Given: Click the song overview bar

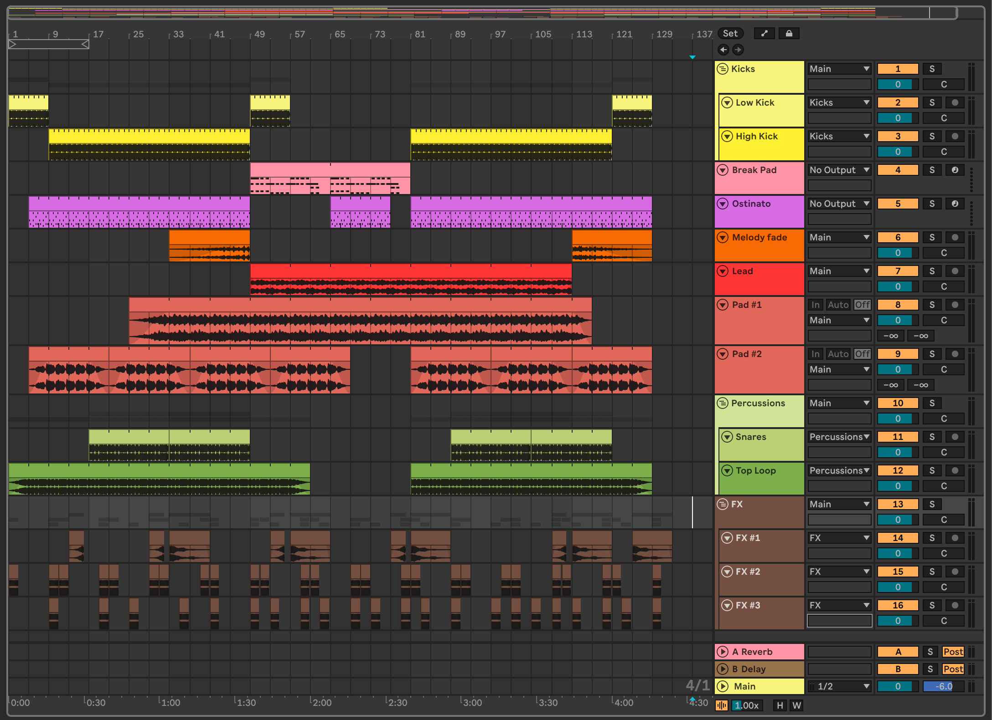Looking at the screenshot, I should pos(482,13).
